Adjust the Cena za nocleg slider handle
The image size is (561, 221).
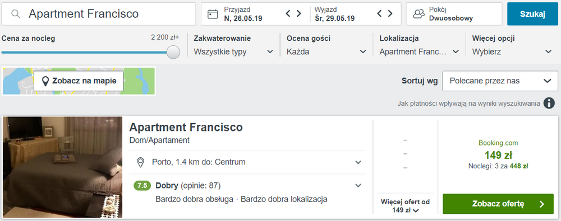click(x=173, y=52)
